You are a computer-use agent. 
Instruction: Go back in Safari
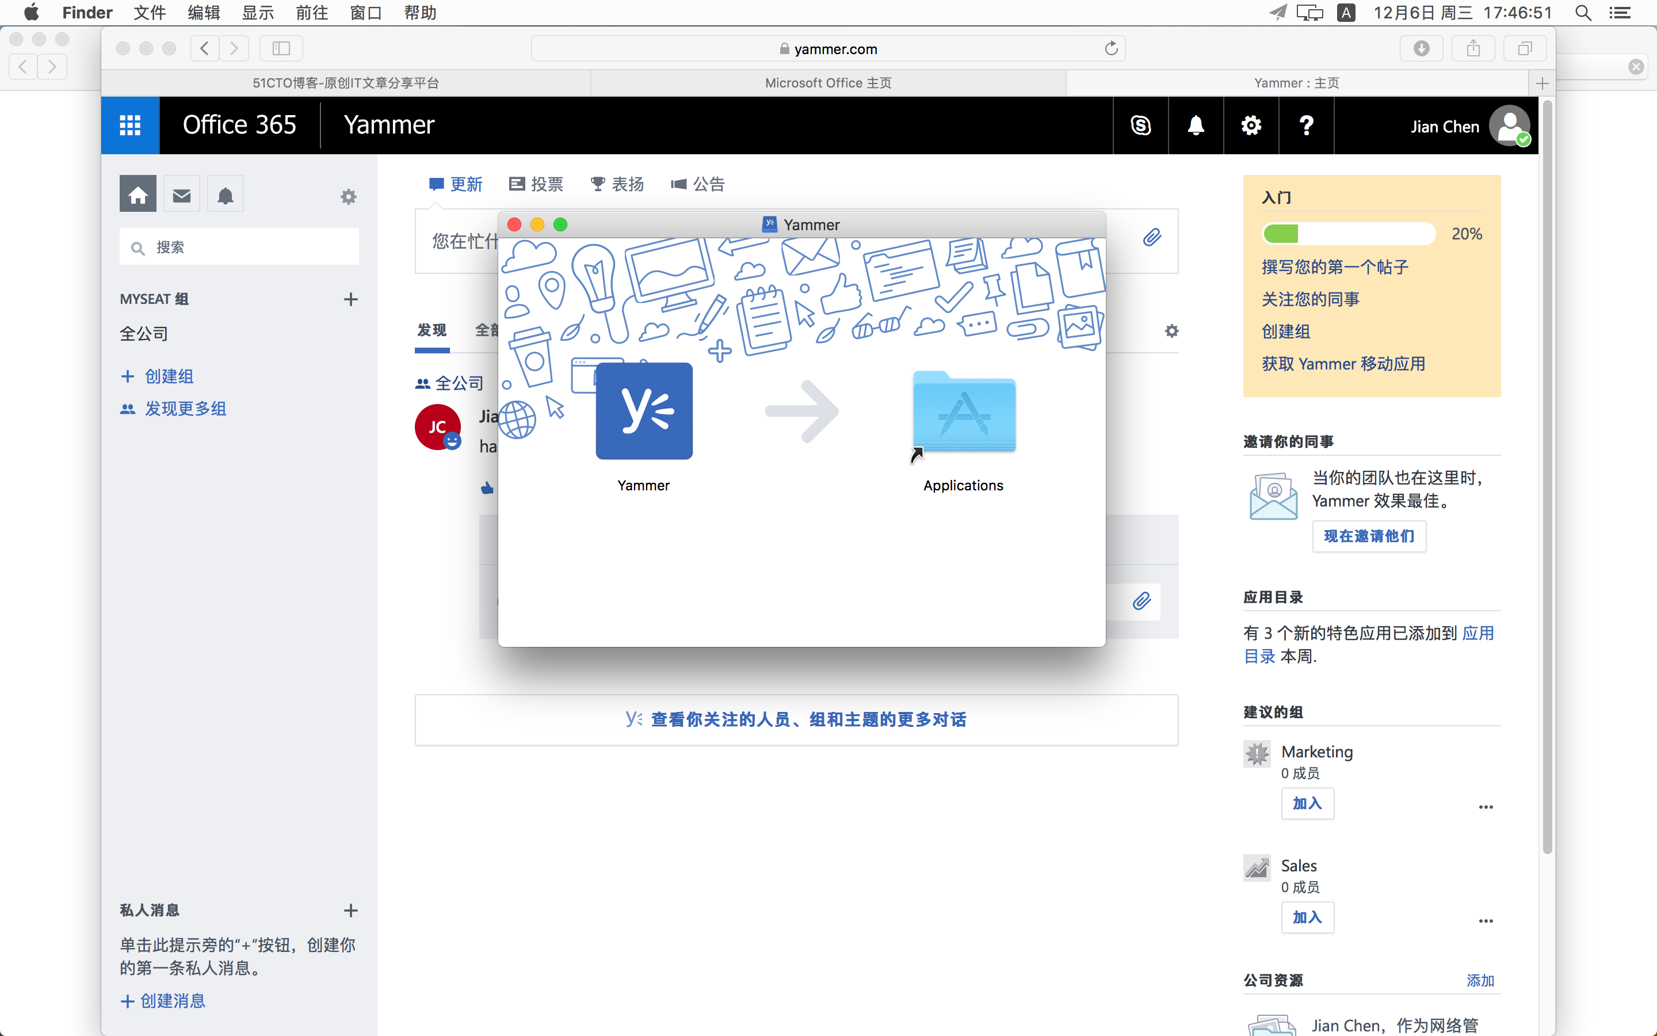click(204, 49)
